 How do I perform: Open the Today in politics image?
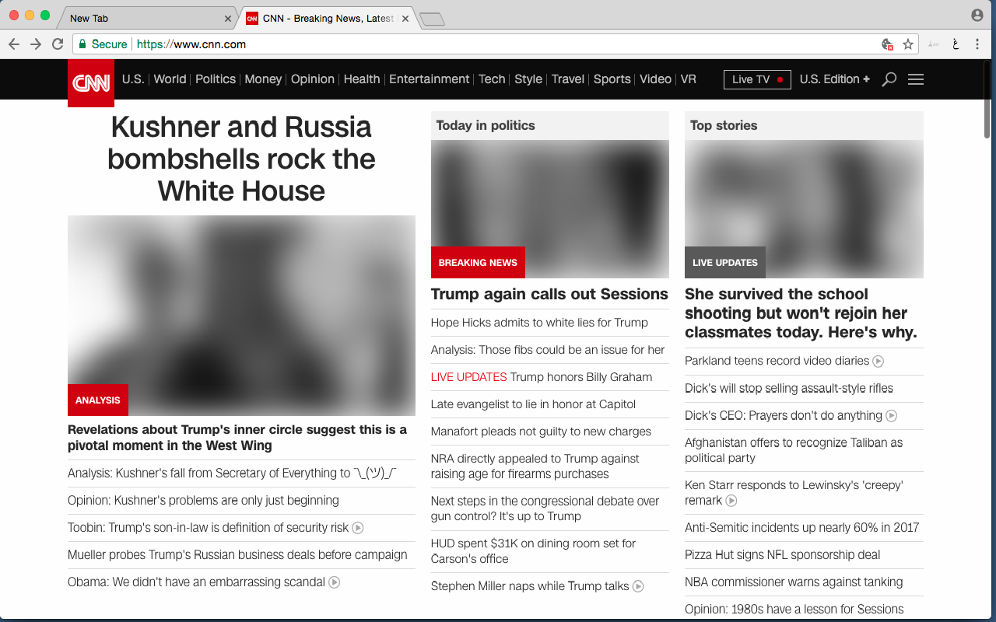[x=550, y=209]
